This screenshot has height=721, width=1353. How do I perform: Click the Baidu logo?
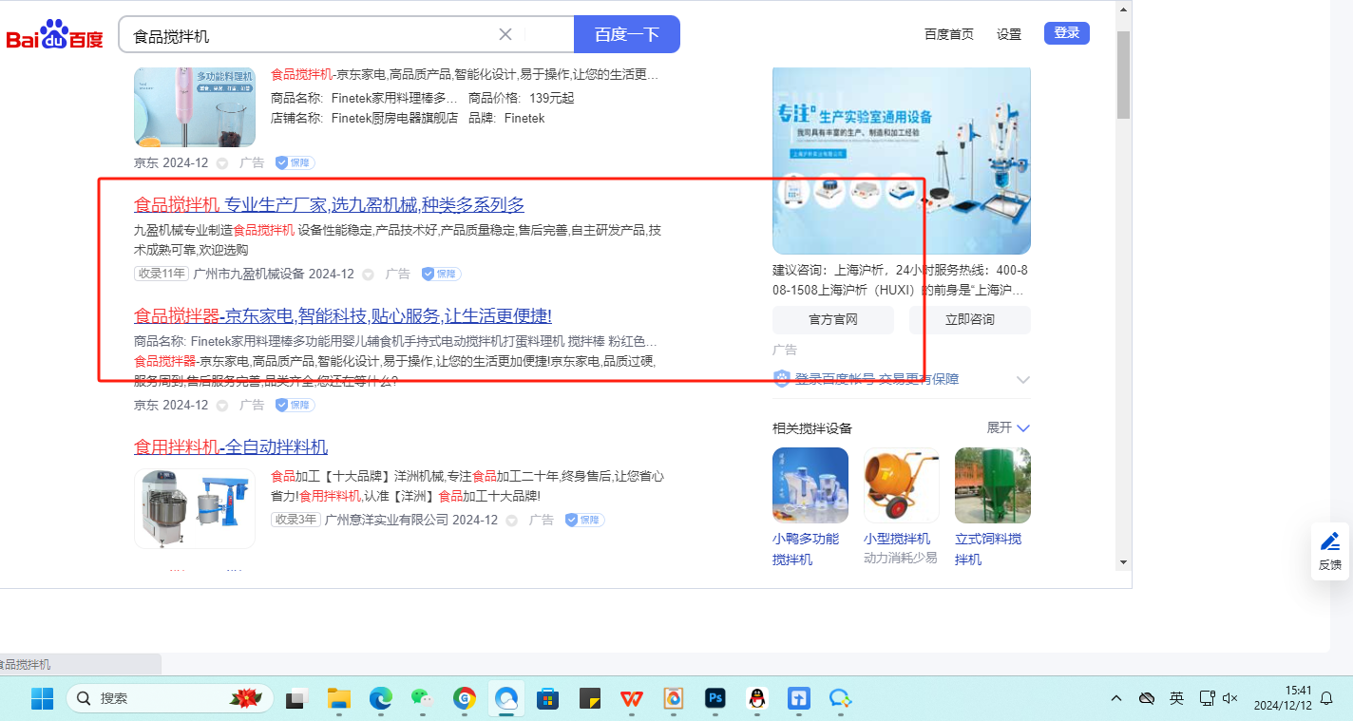click(x=54, y=35)
